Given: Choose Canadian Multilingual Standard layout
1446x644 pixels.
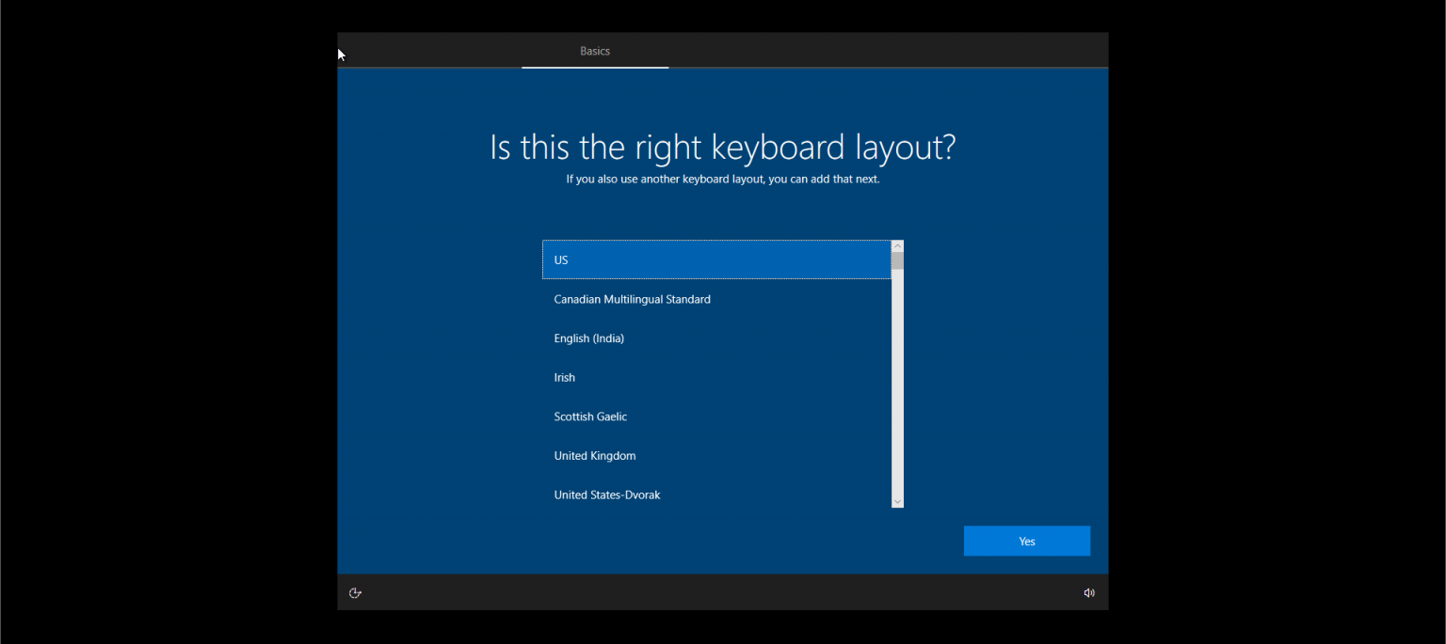Looking at the screenshot, I should coord(632,300).
